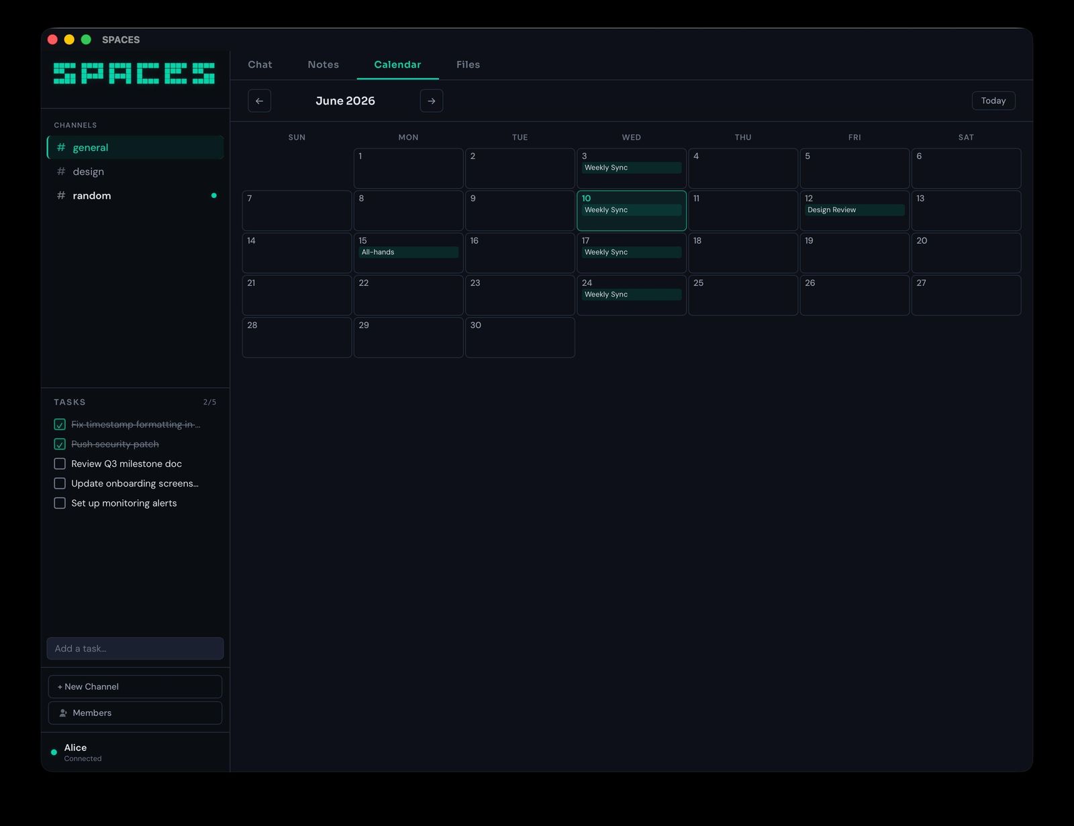Open Weekly Sync event on June 17
1074x826 pixels.
632,252
